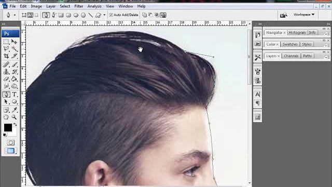The height and width of the screenshot is (187, 332).
Task: Switch to the Paths tab
Action: tap(308, 56)
